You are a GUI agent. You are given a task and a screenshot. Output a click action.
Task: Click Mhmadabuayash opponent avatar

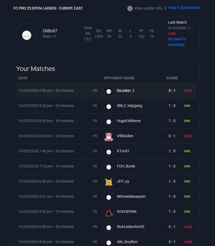tap(109, 197)
